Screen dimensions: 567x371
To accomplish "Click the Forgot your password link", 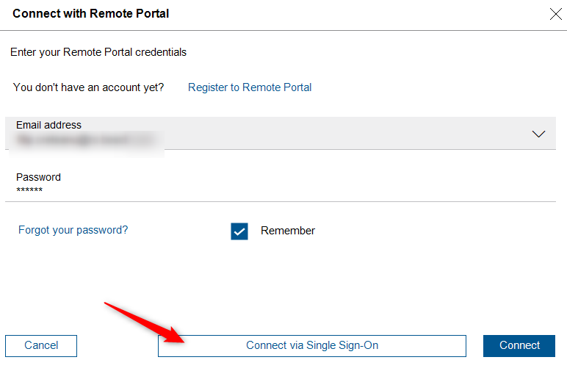I will [73, 230].
